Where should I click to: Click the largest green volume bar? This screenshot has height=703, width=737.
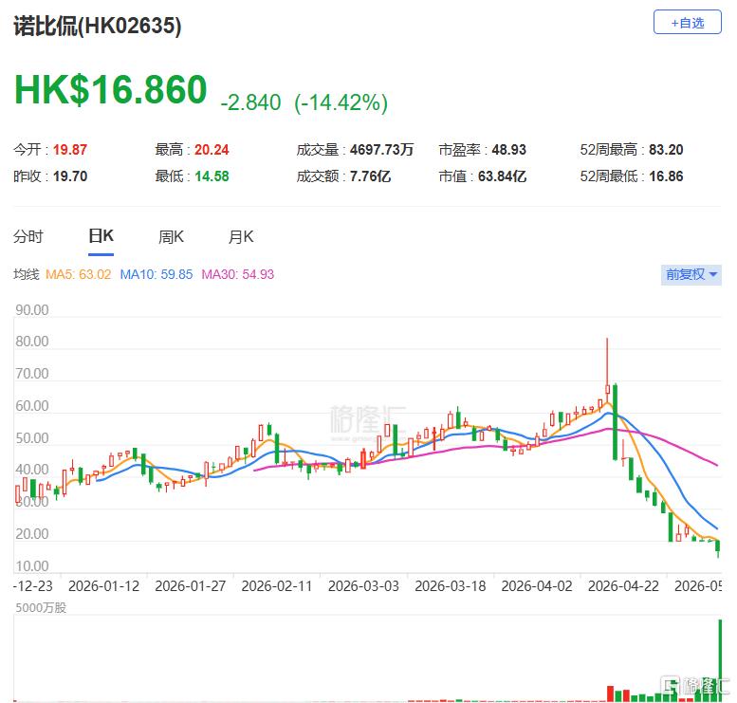tap(720, 660)
